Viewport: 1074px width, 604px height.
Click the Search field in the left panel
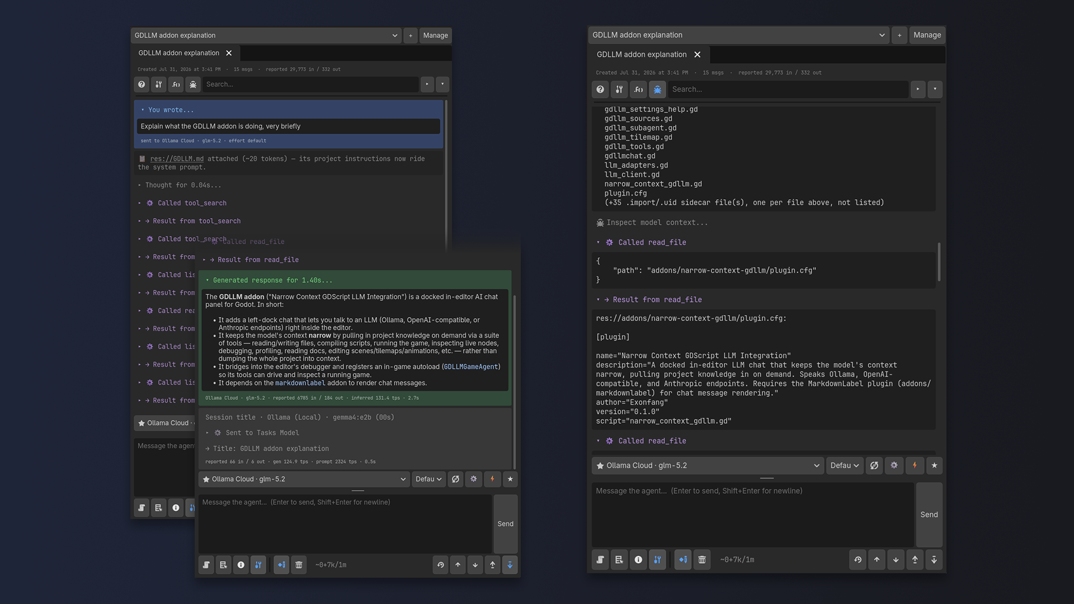(x=311, y=84)
